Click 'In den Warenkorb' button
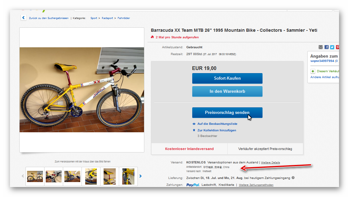Screen dimensions: 349x197 [x=227, y=91]
